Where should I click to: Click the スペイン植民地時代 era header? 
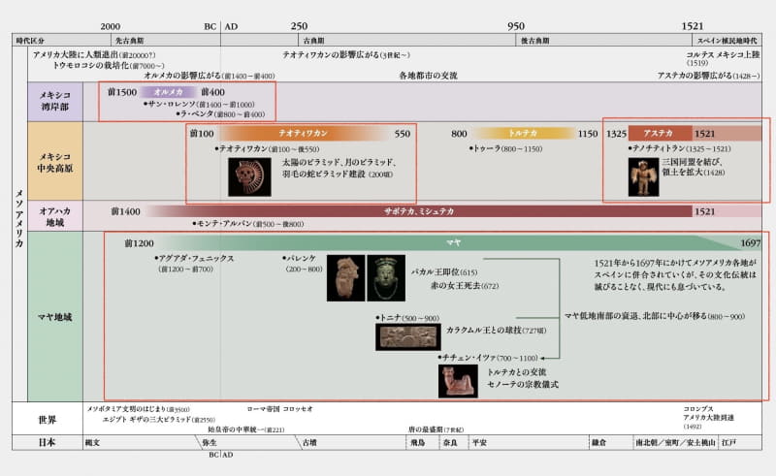(727, 41)
